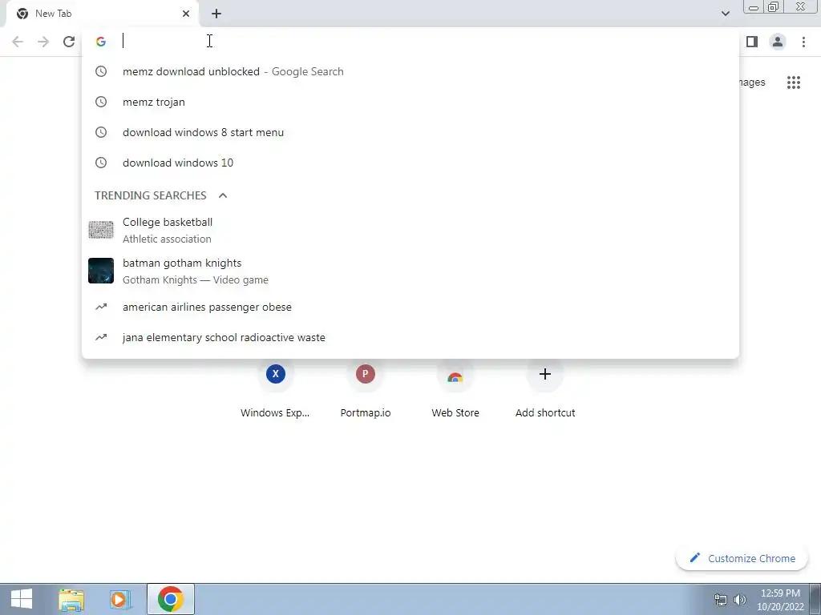
Task: Click the browser back arrow
Action: tap(18, 42)
